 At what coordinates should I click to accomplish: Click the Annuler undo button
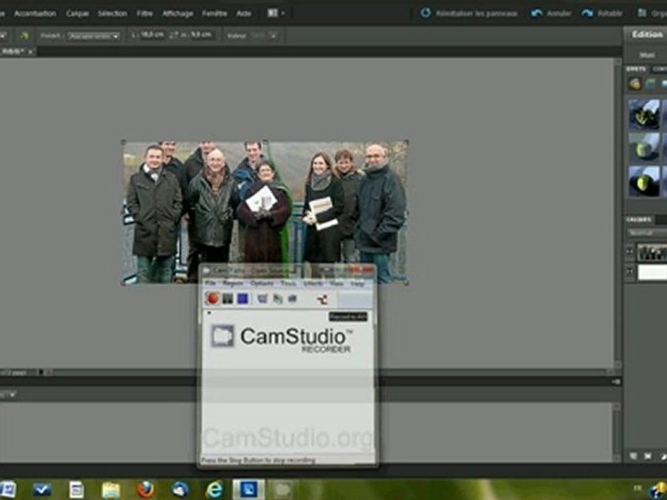tap(550, 13)
